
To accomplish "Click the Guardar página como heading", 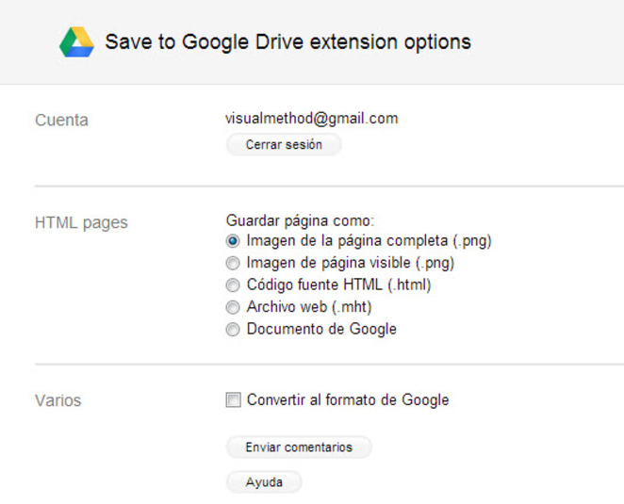I will (x=300, y=220).
